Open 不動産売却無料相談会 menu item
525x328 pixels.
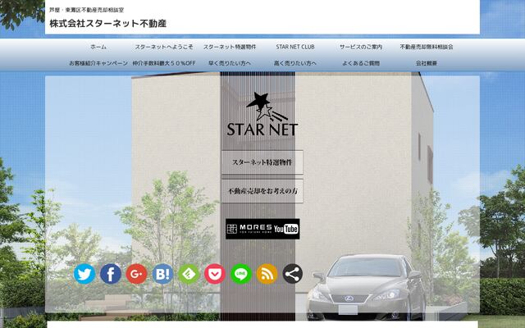427,47
